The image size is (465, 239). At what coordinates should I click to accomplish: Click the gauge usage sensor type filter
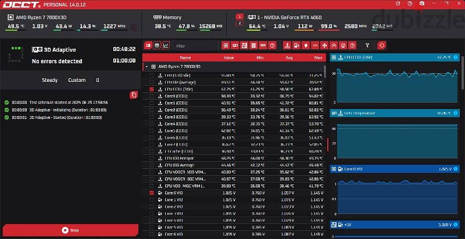click(x=334, y=46)
